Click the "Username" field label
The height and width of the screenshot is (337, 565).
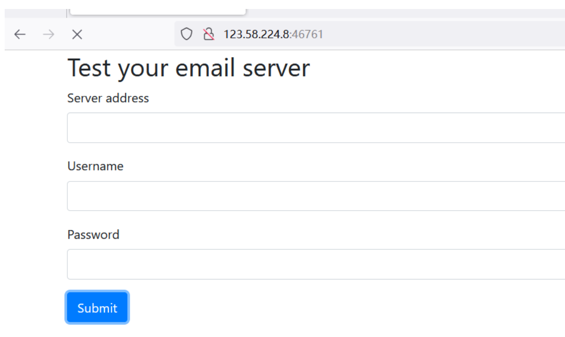click(x=95, y=166)
